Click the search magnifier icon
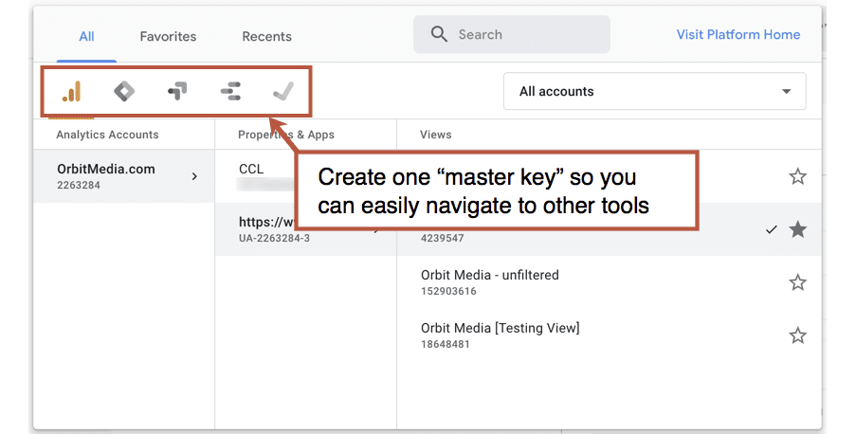The image size is (856, 434). pos(439,34)
